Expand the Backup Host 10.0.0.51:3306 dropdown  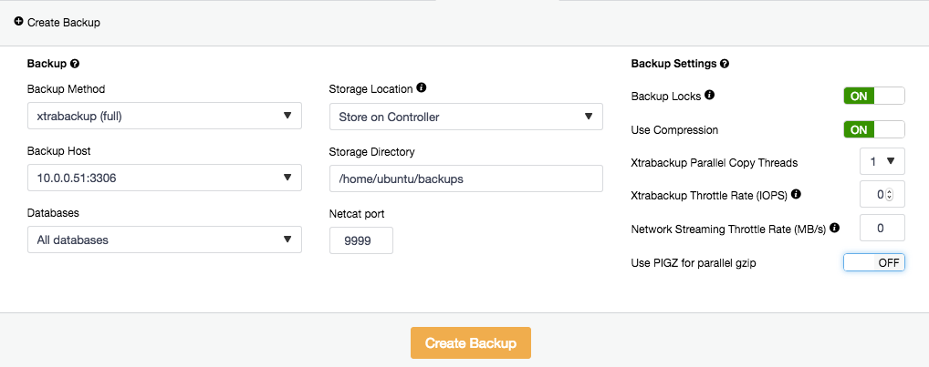click(164, 178)
